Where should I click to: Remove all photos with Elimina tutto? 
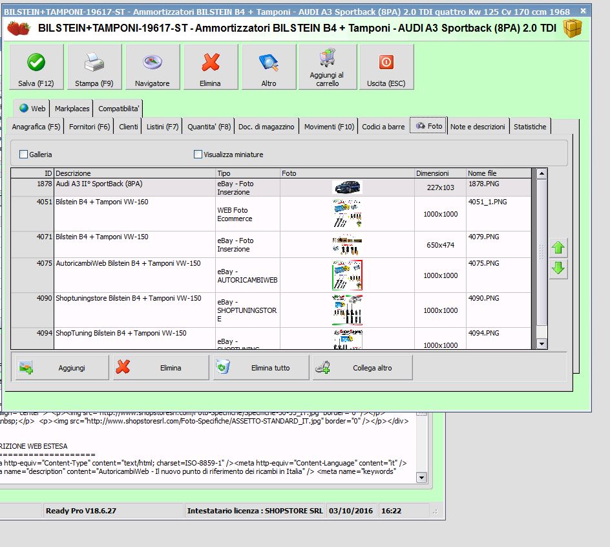coord(261,367)
